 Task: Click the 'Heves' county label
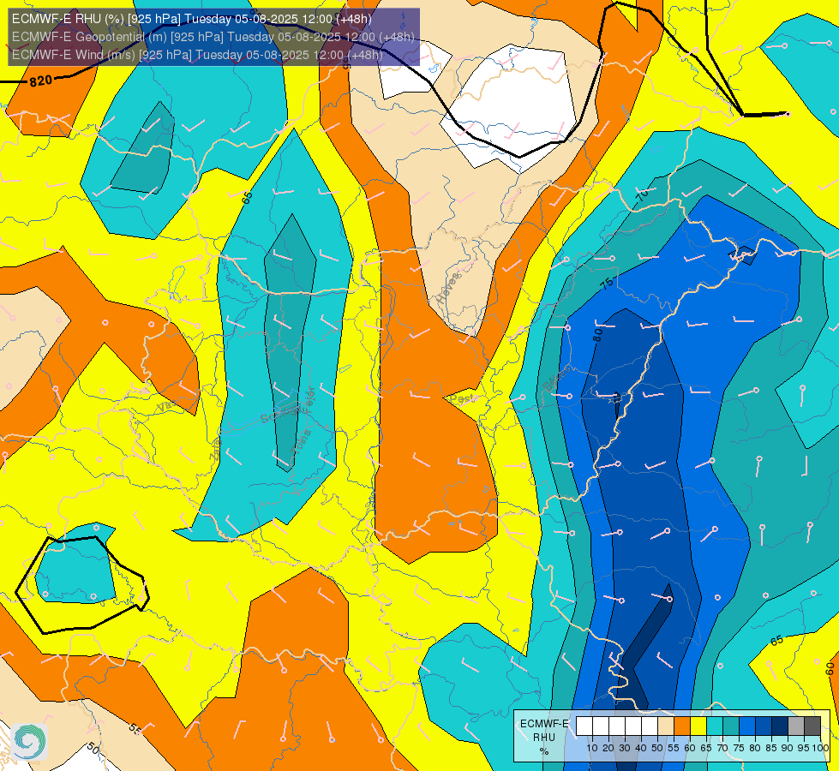click(448, 289)
